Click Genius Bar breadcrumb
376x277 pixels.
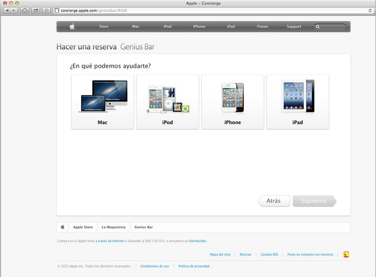coord(143,227)
